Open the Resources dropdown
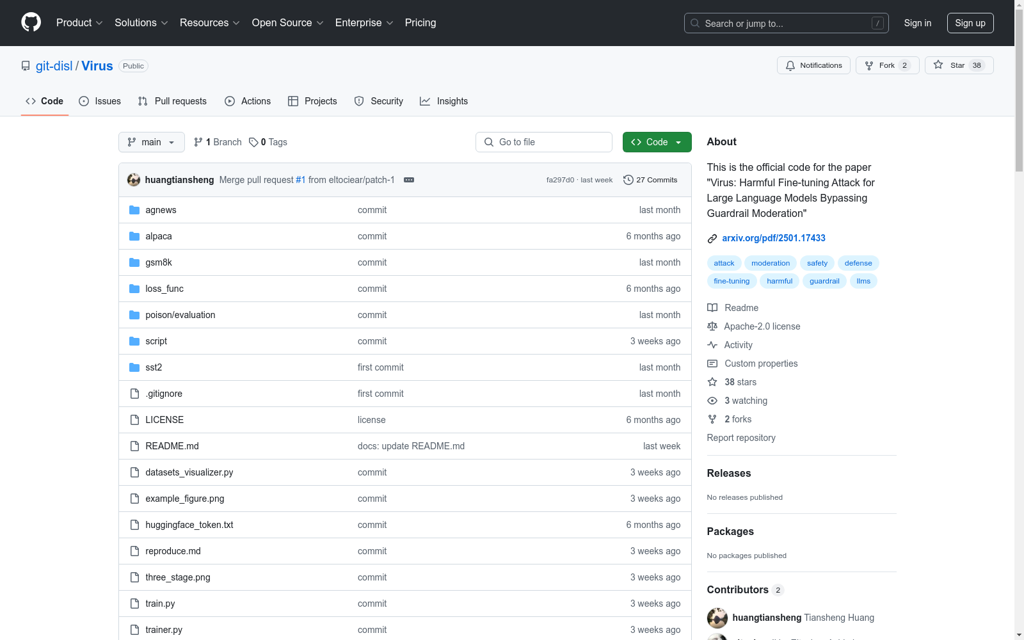The width and height of the screenshot is (1024, 640). [x=210, y=22]
